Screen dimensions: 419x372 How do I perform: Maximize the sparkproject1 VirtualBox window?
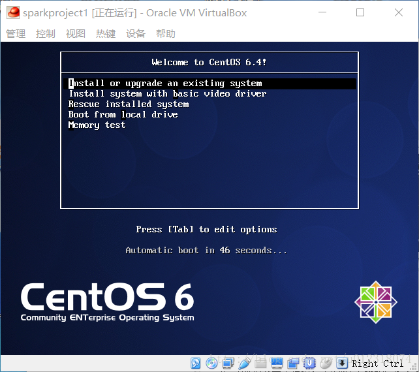(360, 12)
